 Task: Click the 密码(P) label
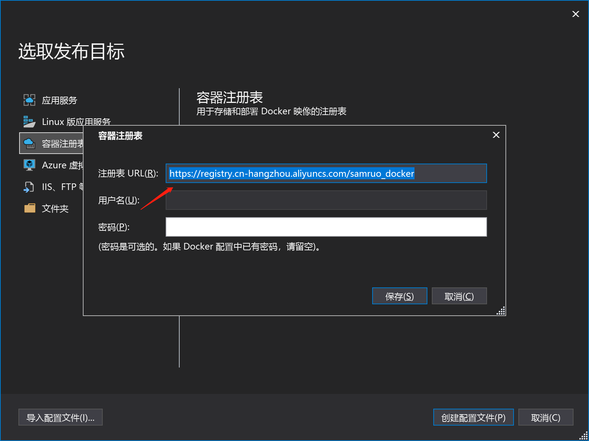pyautogui.click(x=114, y=227)
